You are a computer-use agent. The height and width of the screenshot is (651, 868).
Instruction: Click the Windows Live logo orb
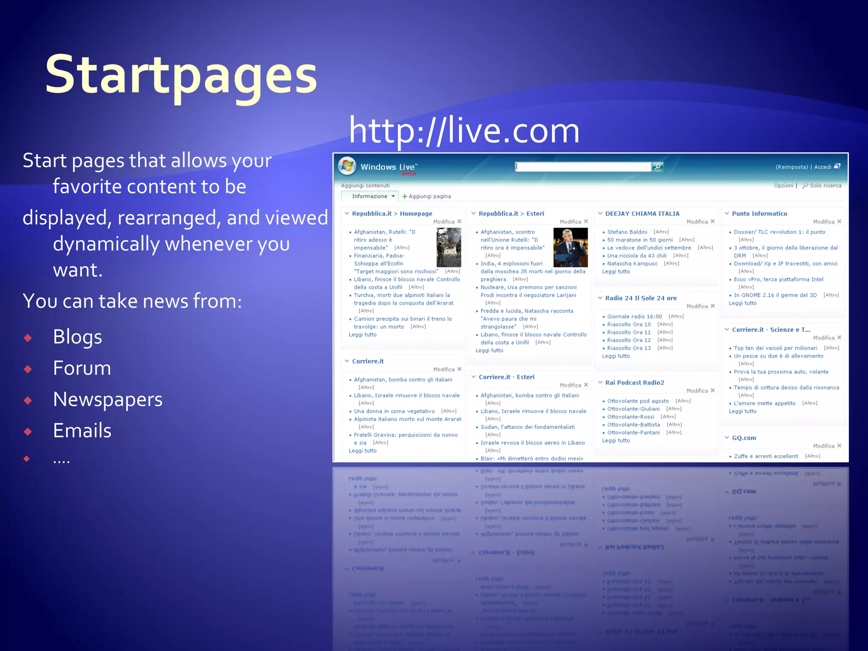tap(347, 166)
